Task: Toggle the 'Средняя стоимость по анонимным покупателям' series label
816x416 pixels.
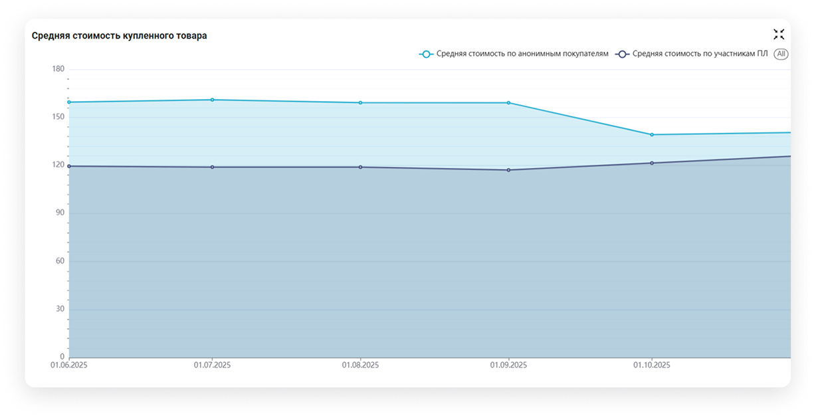Action: (522, 54)
